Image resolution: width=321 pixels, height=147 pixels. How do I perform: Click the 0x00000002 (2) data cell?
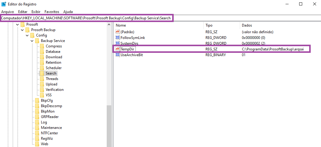(x=253, y=43)
